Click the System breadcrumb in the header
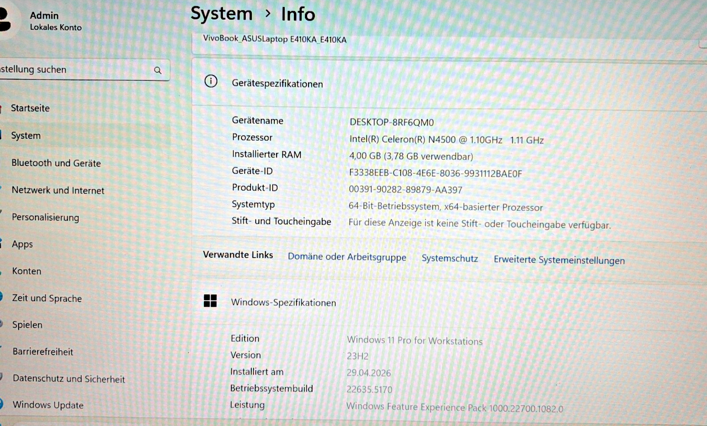 (x=222, y=14)
